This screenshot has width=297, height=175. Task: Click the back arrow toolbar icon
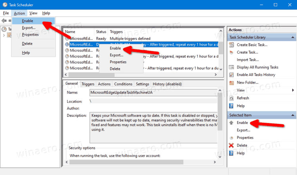(x=4, y=21)
